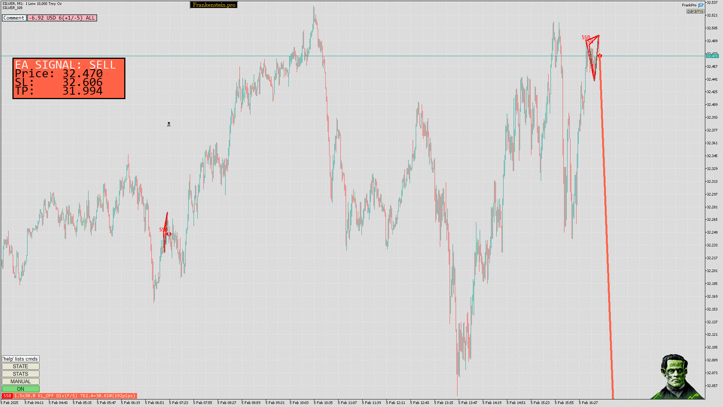Switch to MANUAL mode button
723x407 pixels.
[21, 381]
